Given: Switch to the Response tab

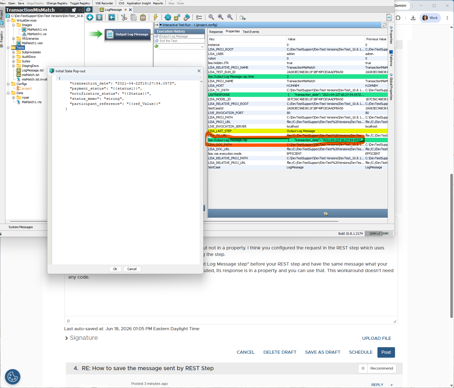Looking at the screenshot, I should [x=216, y=32].
